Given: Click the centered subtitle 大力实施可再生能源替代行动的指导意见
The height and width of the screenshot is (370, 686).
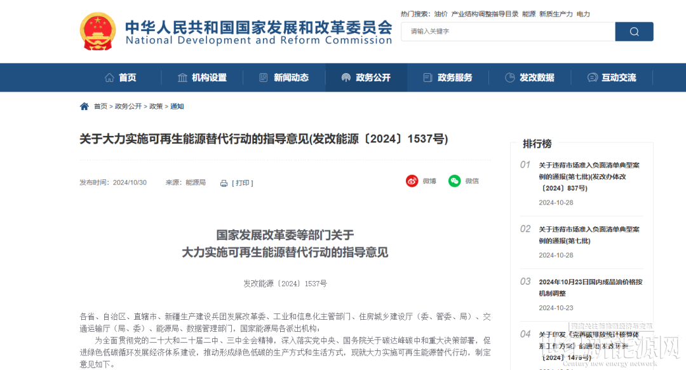Looking at the screenshot, I should [285, 252].
